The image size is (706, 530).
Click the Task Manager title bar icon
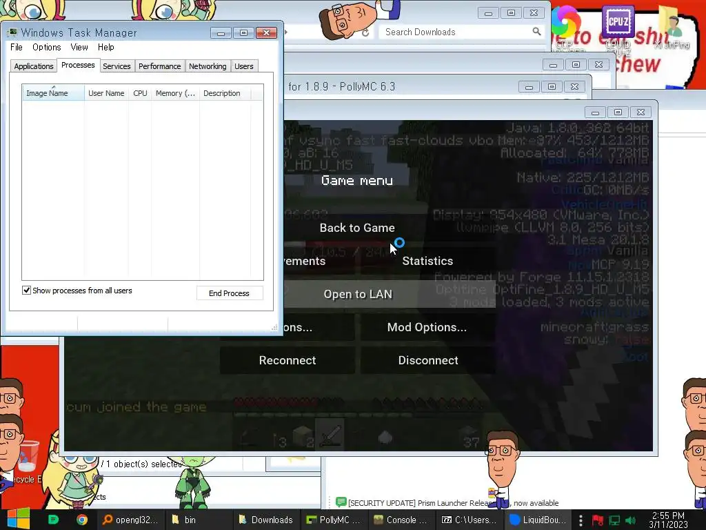[x=12, y=33]
